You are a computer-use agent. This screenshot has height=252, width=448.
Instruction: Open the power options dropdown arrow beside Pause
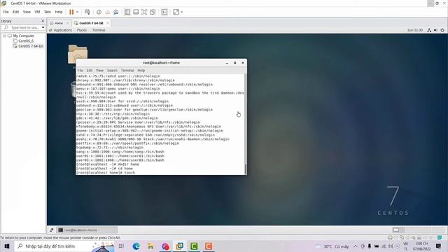coord(77,12)
